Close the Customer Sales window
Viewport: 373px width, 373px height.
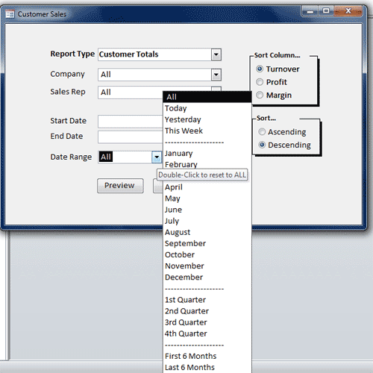click(348, 11)
